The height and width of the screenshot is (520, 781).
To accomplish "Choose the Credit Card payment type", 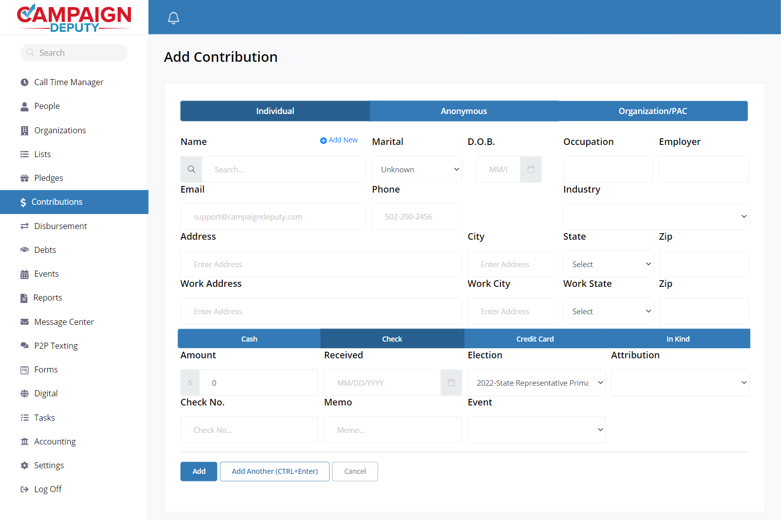I will 535,339.
